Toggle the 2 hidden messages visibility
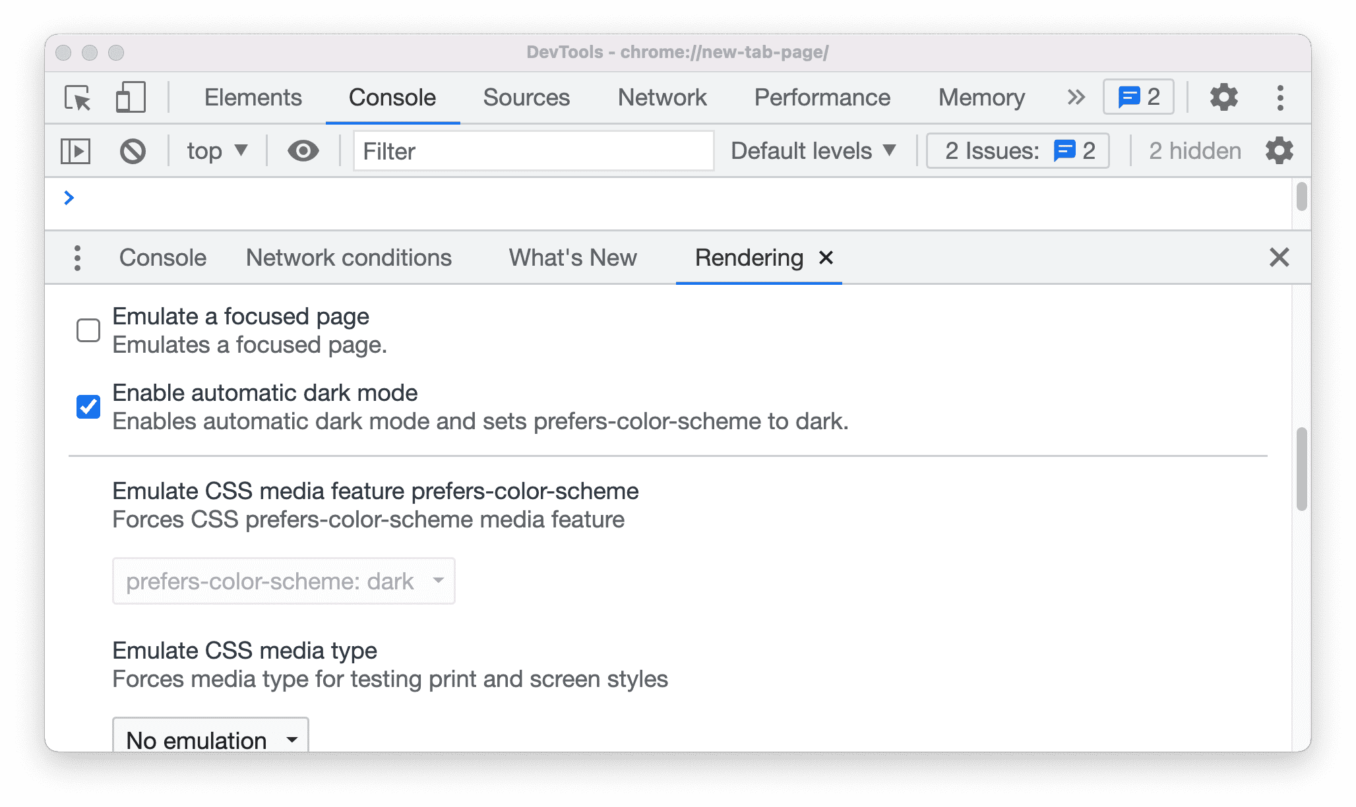Screen dimensions: 1356x807 pos(1196,150)
